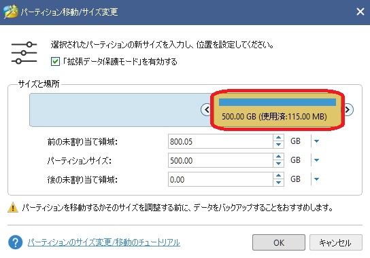Close the パーティション移動/サイズ変更 dialog
The image size is (370, 258).
(x=360, y=12)
